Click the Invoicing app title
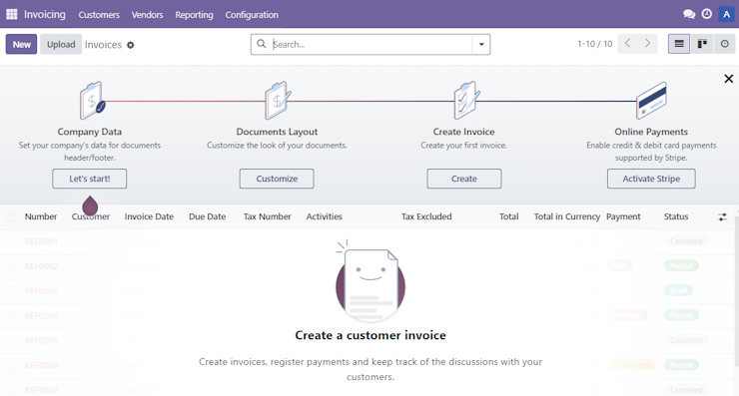 45,15
